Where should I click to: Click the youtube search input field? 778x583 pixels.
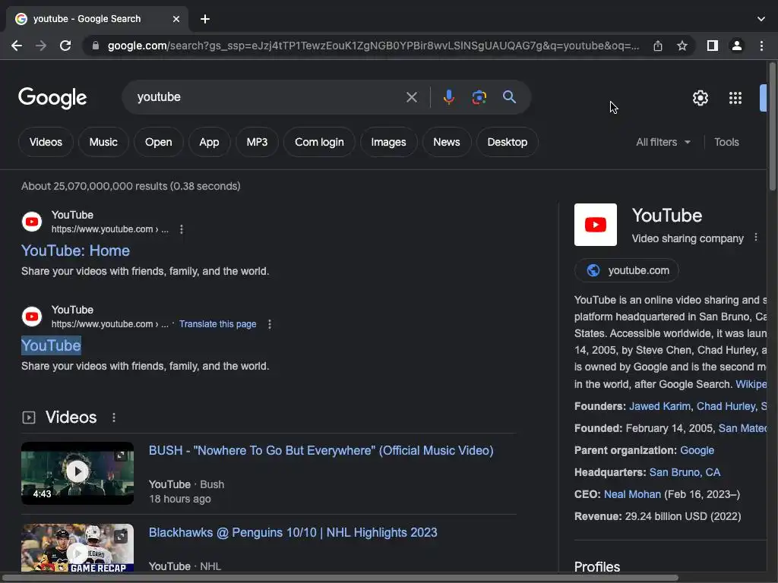pyautogui.click(x=268, y=97)
